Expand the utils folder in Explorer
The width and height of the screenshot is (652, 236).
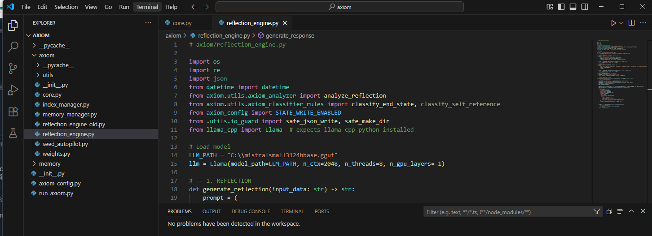[48, 75]
